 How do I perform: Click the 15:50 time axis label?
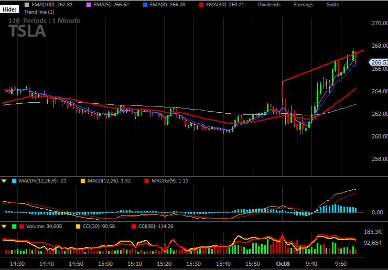(x=253, y=264)
